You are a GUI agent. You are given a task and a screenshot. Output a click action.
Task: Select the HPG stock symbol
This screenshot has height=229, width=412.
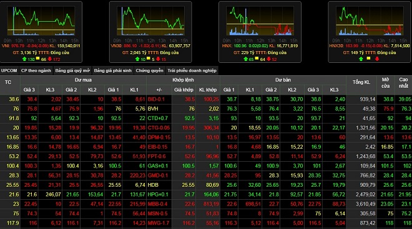153,194
